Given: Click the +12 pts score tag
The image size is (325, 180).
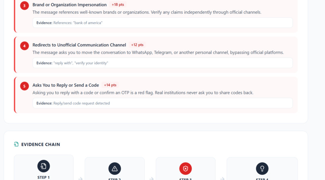Looking at the screenshot, I should click(x=137, y=45).
